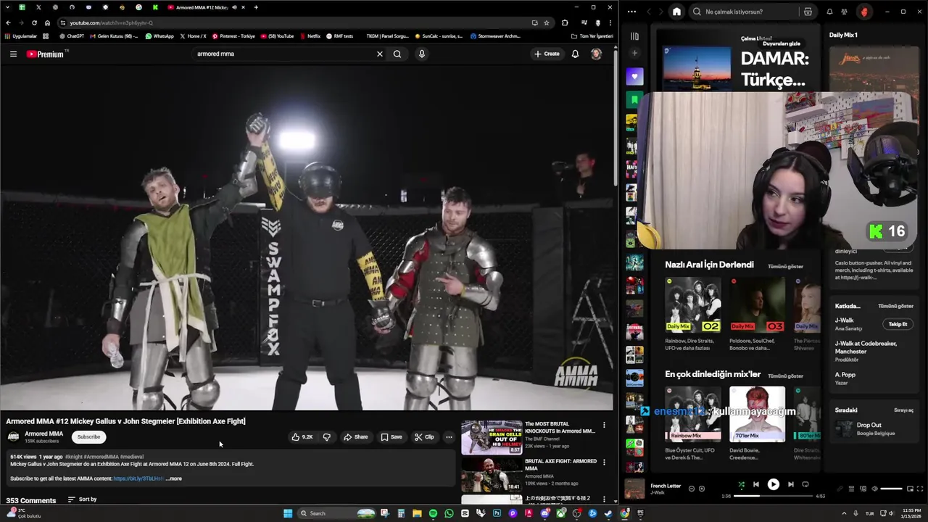
Task: Open Armored MMA channel name
Action: [x=43, y=434]
